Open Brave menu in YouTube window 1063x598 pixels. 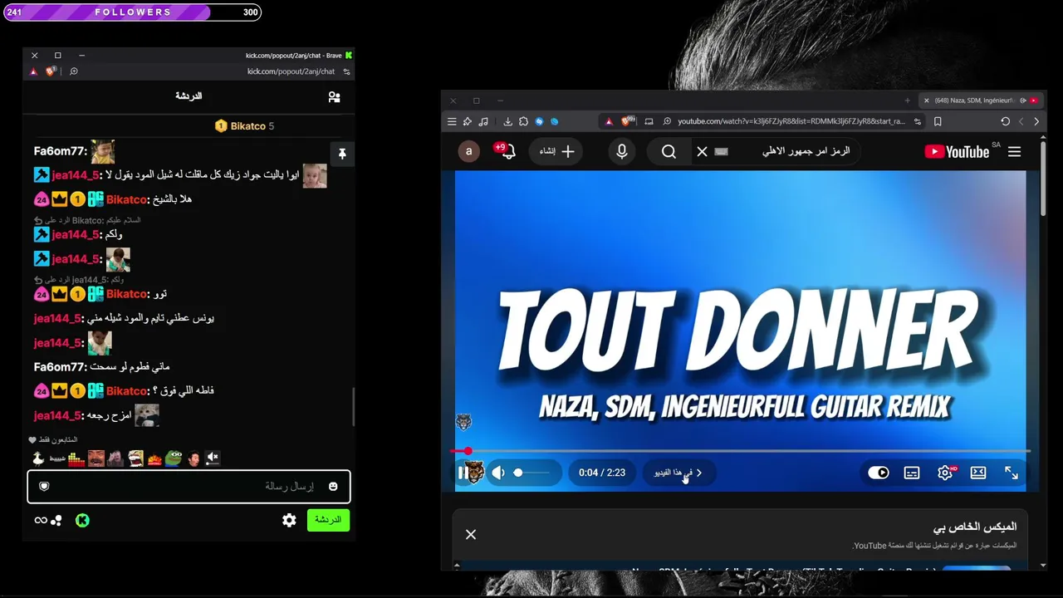pyautogui.click(x=452, y=121)
